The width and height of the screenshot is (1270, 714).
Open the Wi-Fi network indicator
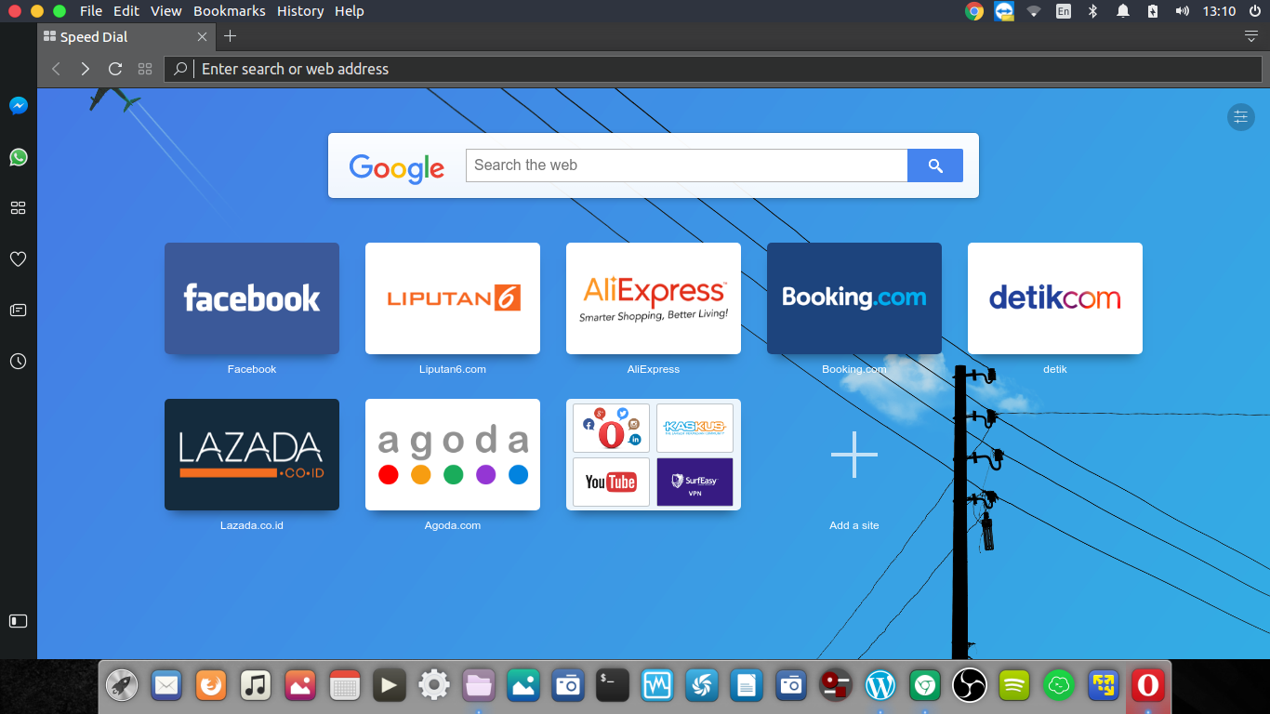pyautogui.click(x=1034, y=11)
